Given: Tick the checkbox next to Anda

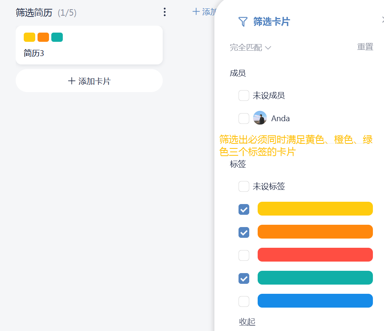Looking at the screenshot, I should coord(244,119).
